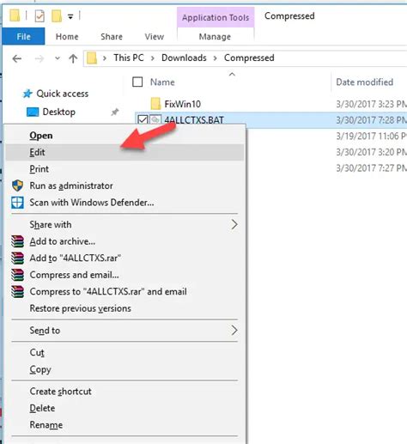Expand the chevron before This PC in the breadcrumb
This screenshot has height=444, width=407.
[x=105, y=58]
